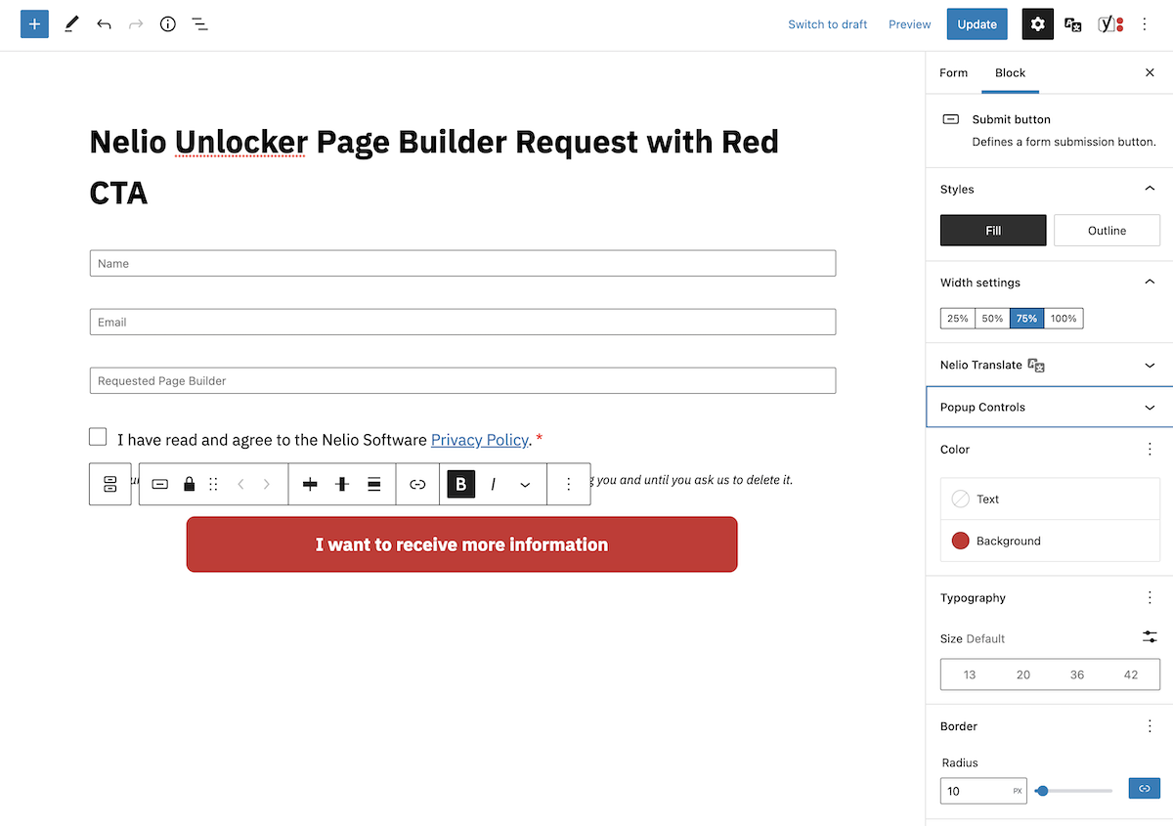Click the border radius slider
1173x826 pixels.
point(1073,790)
